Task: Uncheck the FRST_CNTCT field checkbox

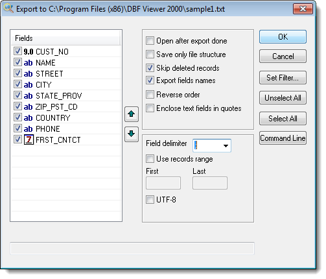Action: [x=17, y=139]
